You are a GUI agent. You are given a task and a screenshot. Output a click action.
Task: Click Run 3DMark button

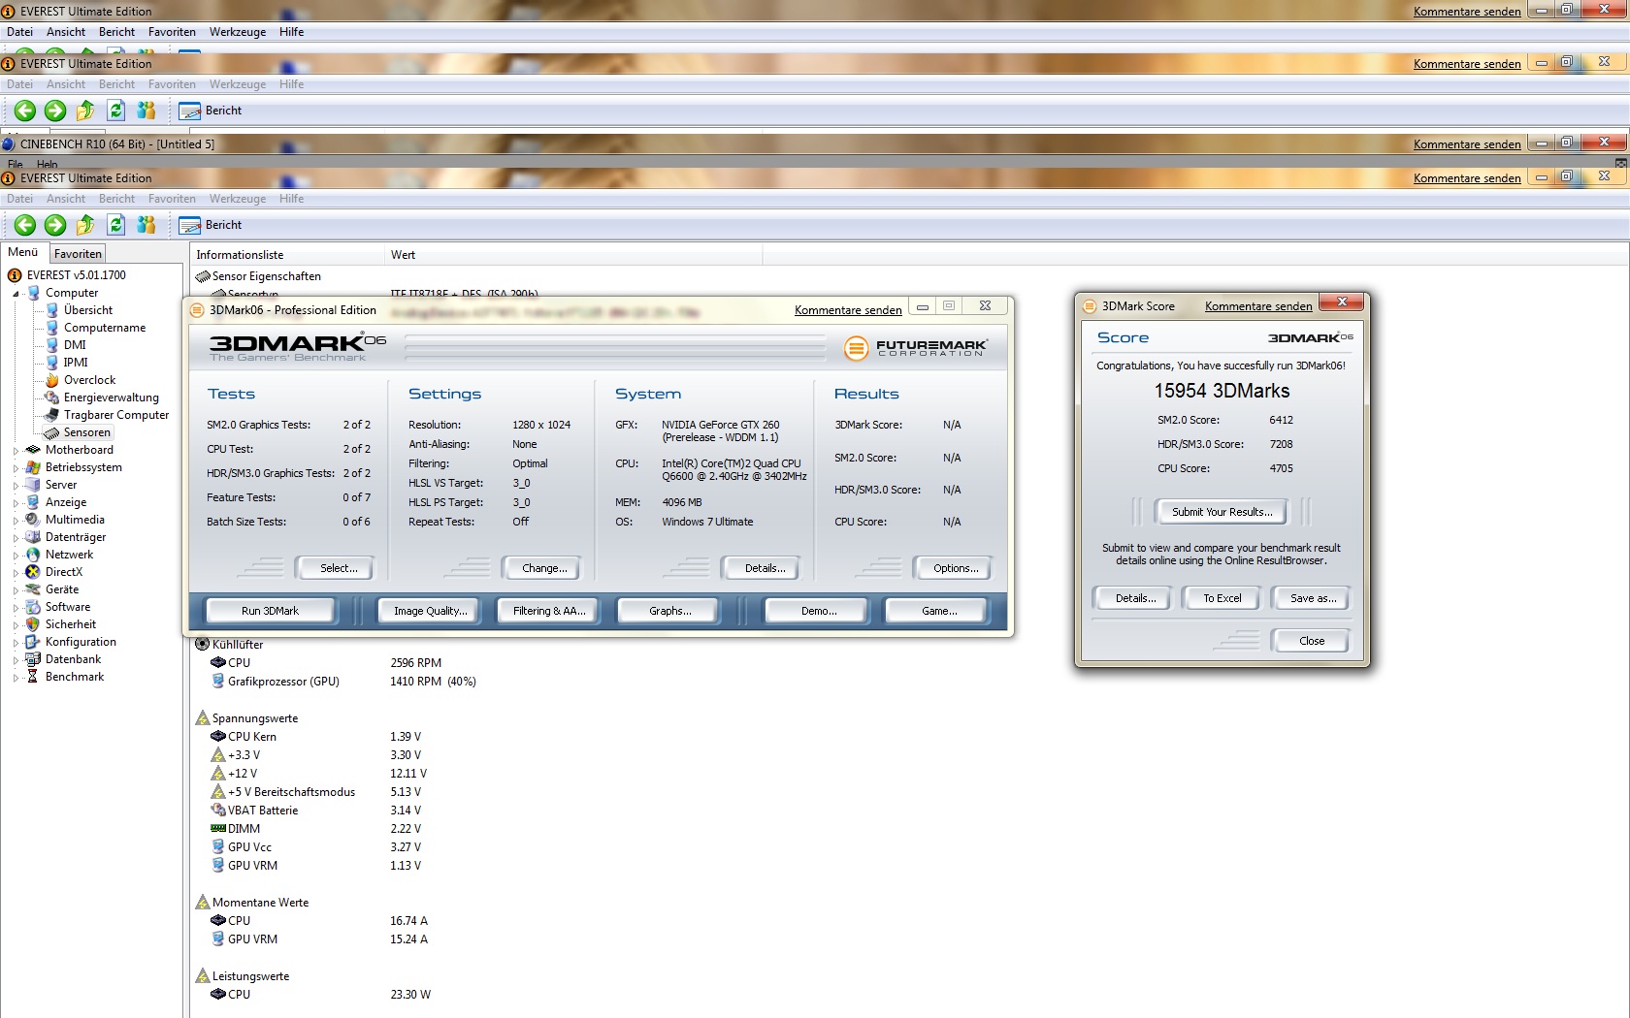coord(270,611)
